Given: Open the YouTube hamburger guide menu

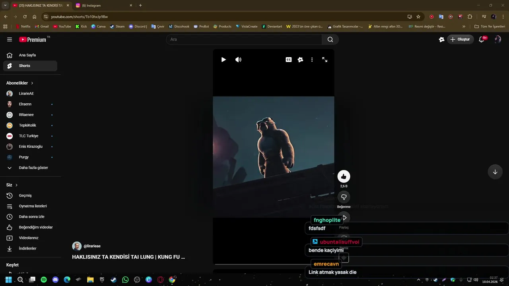Looking at the screenshot, I should click(10, 39).
